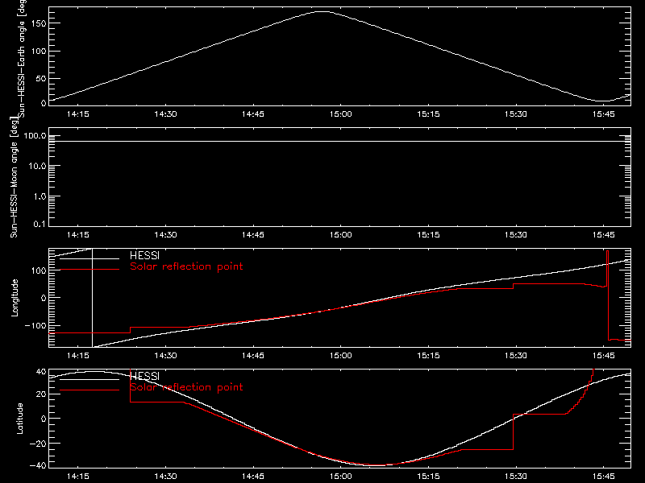Click the HESSI legend label in Latitude plot
Screen dimensions: 645x483
coord(144,376)
